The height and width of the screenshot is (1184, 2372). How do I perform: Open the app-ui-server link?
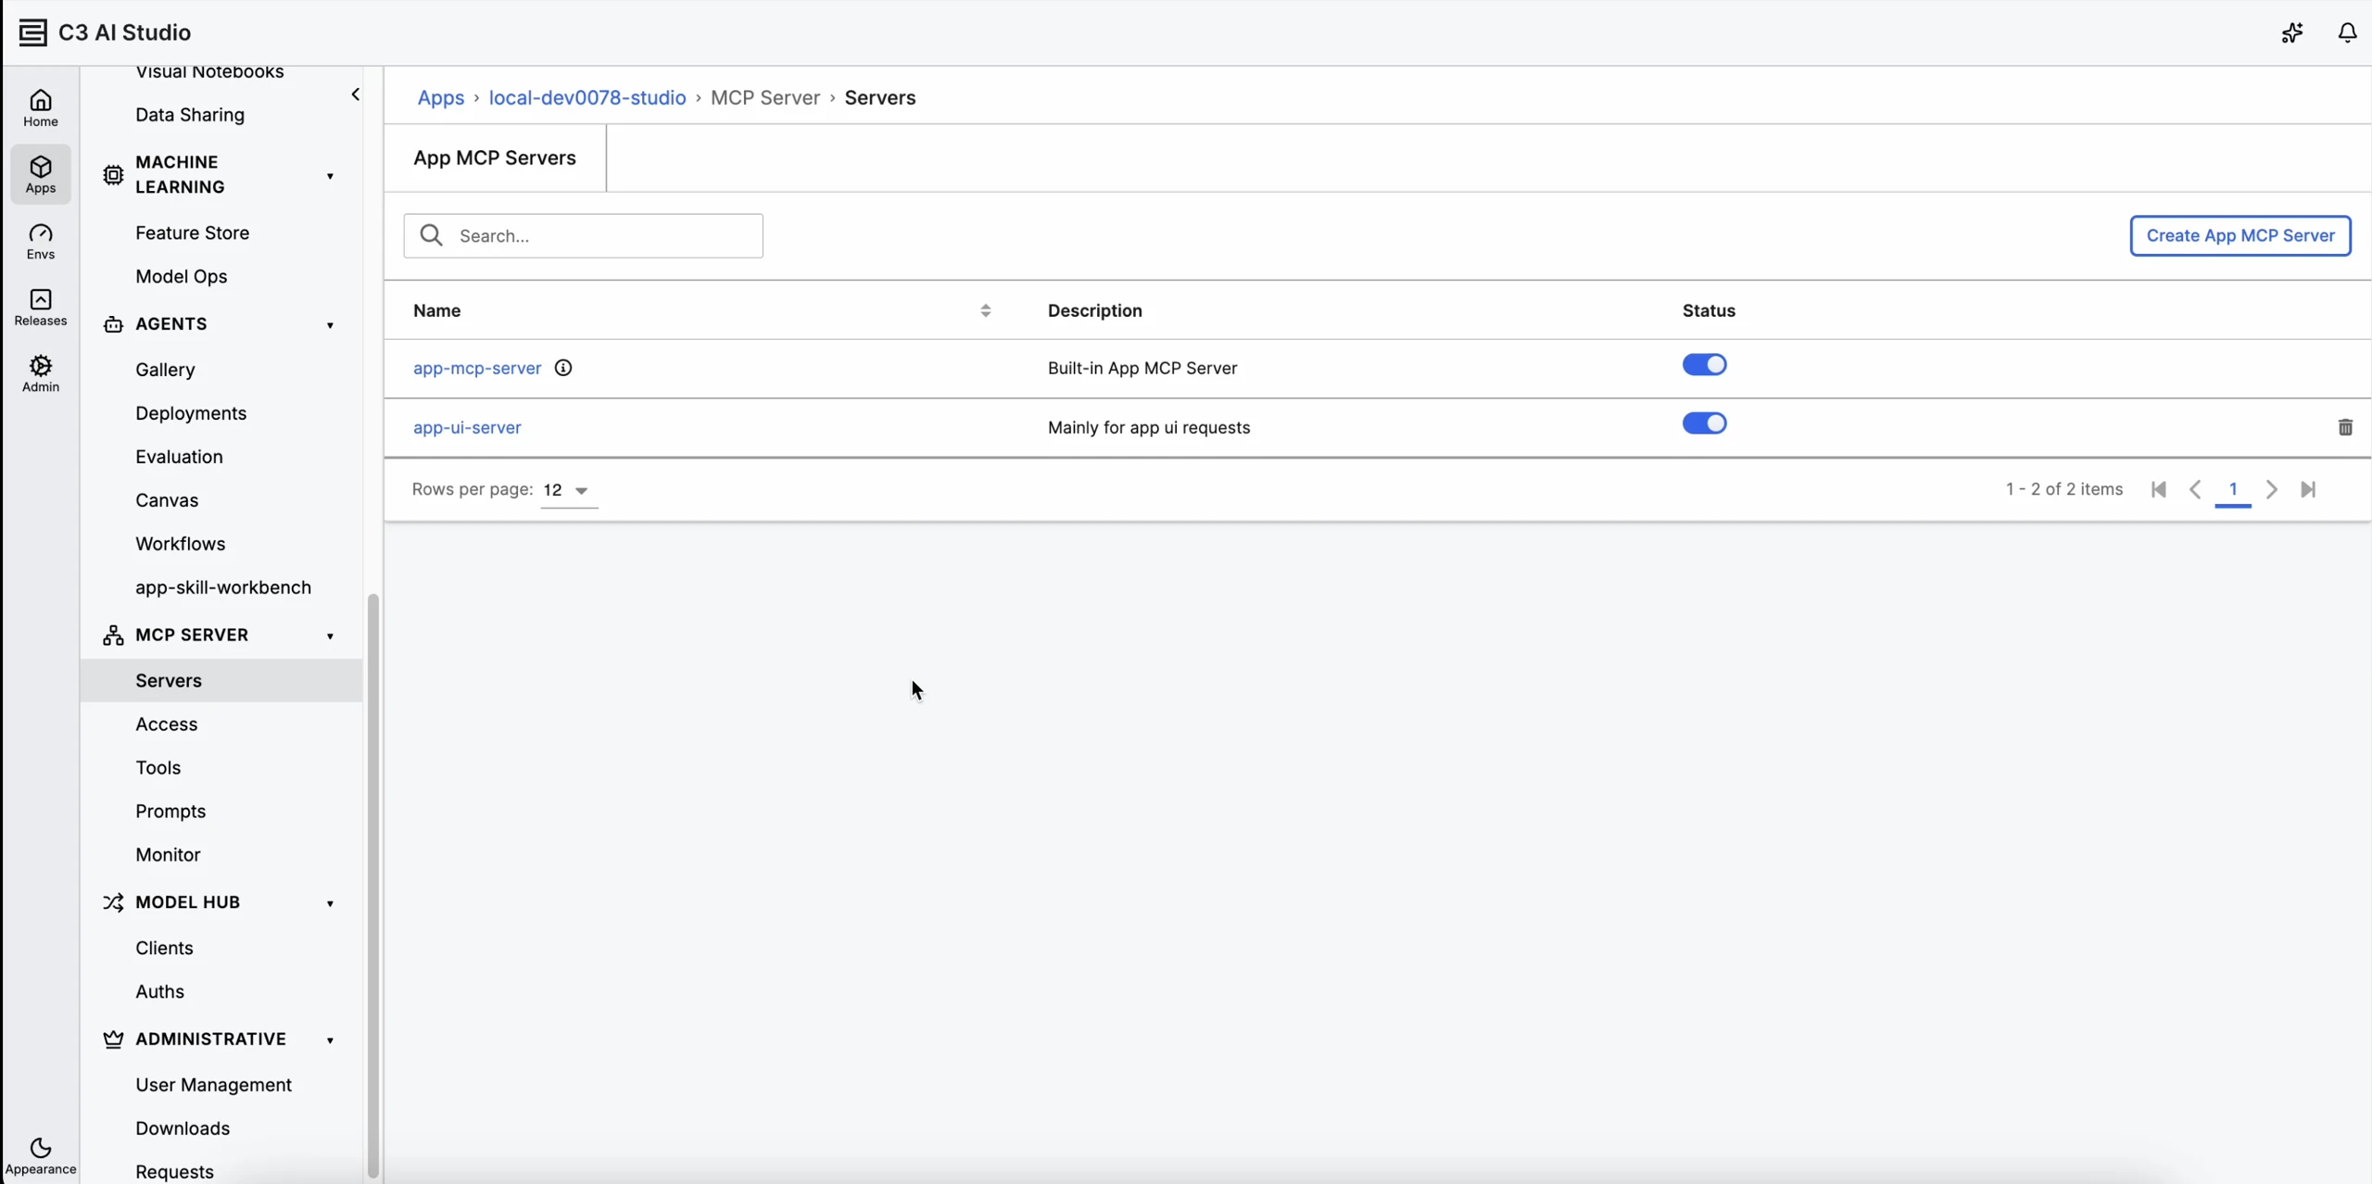point(467,427)
